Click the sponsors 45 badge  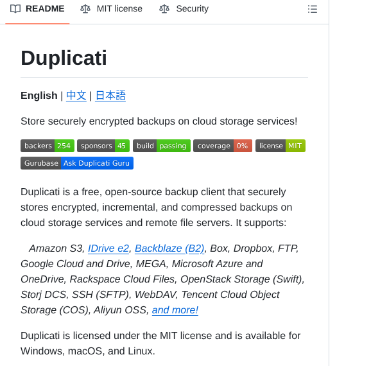(103, 146)
